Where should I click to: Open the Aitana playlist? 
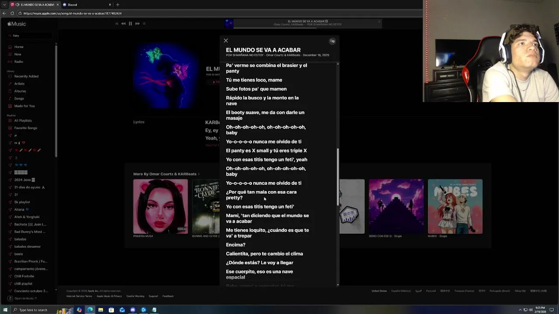click(21, 209)
